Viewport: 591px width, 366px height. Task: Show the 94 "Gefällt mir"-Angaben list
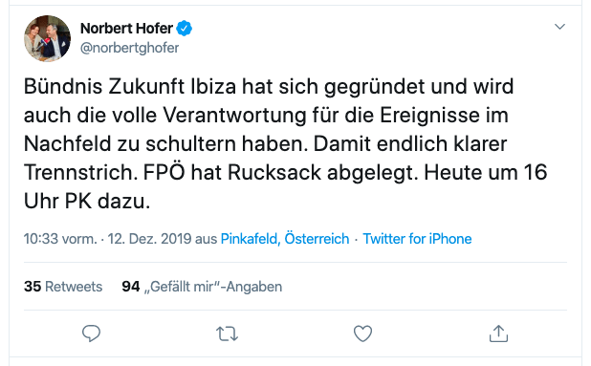[x=202, y=287]
